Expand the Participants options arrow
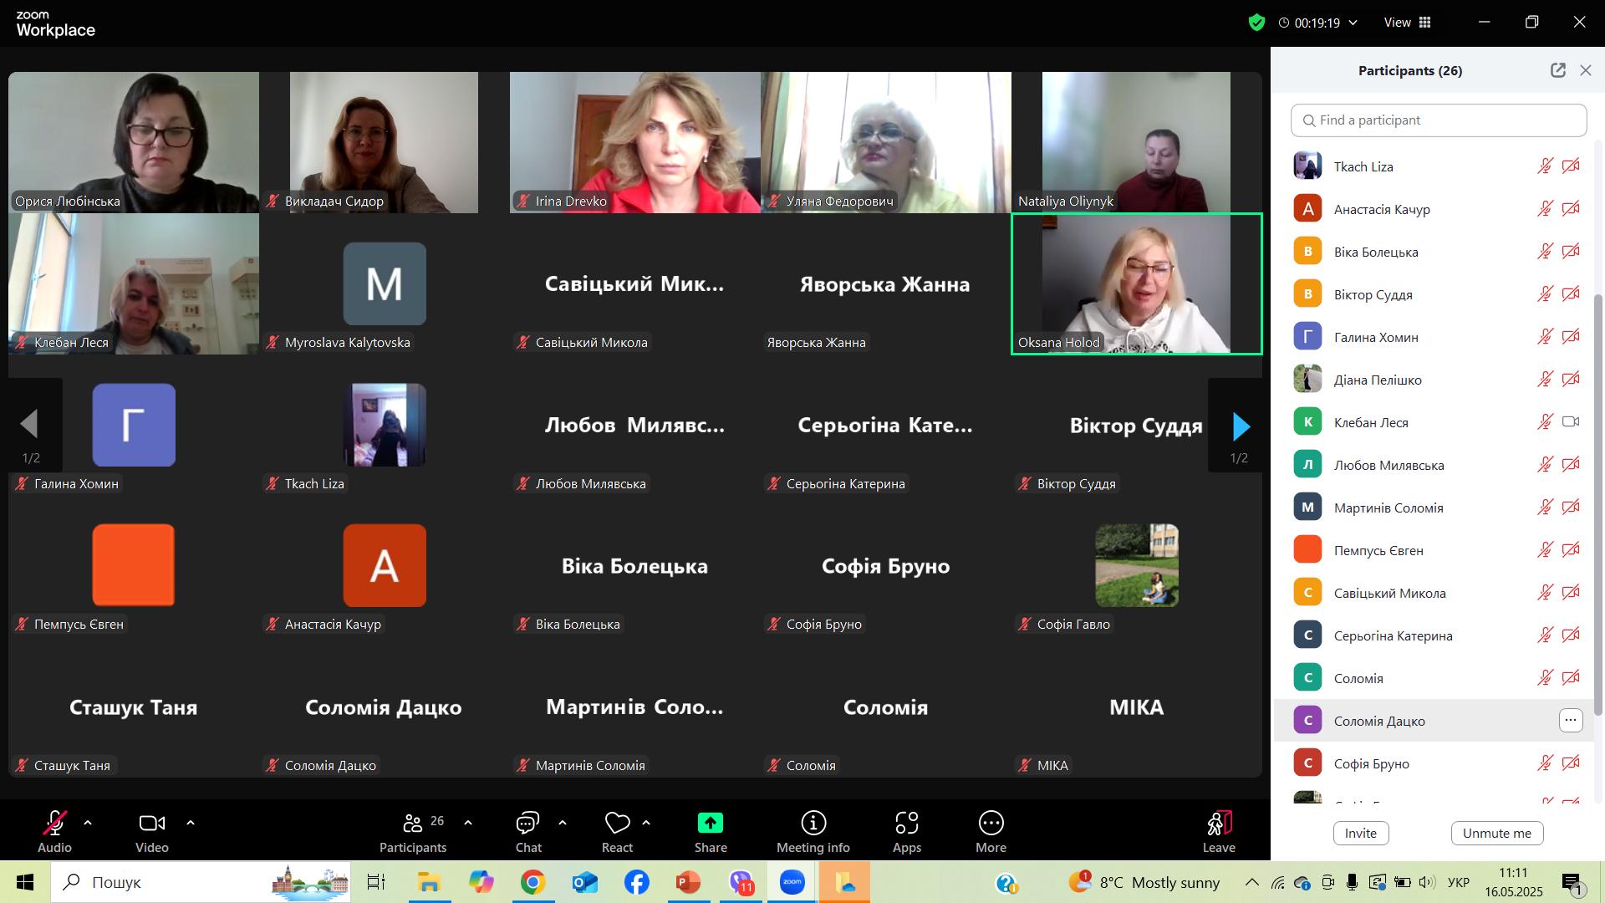Screen dimensions: 1605x903 click(x=468, y=823)
